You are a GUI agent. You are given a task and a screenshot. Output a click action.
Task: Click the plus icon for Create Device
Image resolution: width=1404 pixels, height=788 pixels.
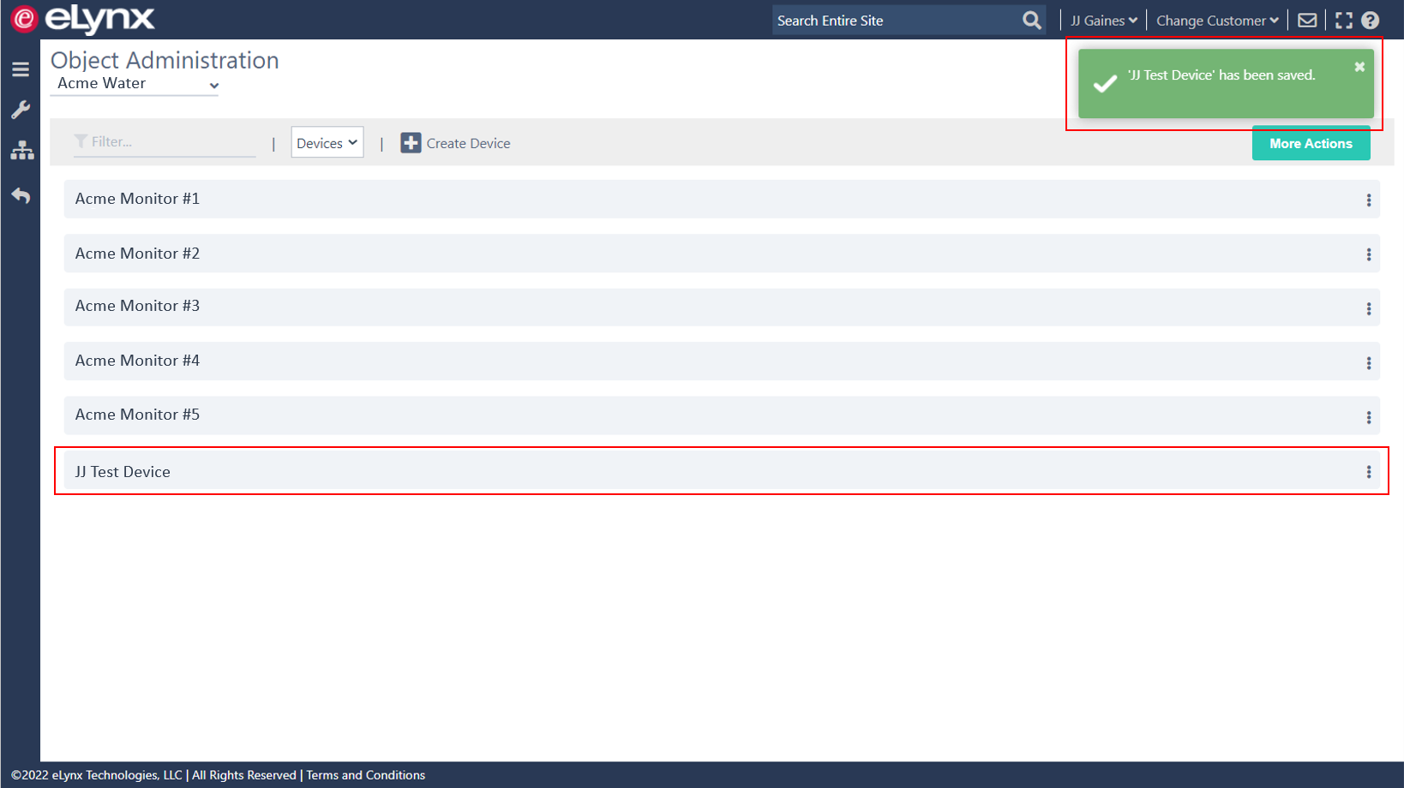point(411,143)
